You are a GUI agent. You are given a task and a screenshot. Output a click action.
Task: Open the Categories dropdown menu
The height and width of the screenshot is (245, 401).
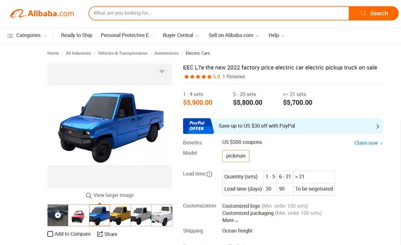27,35
